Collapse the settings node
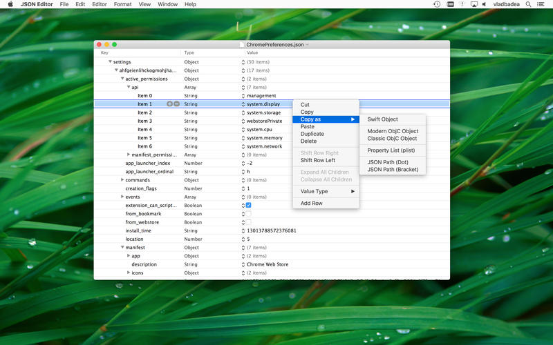This screenshot has width=553, height=345. 110,61
